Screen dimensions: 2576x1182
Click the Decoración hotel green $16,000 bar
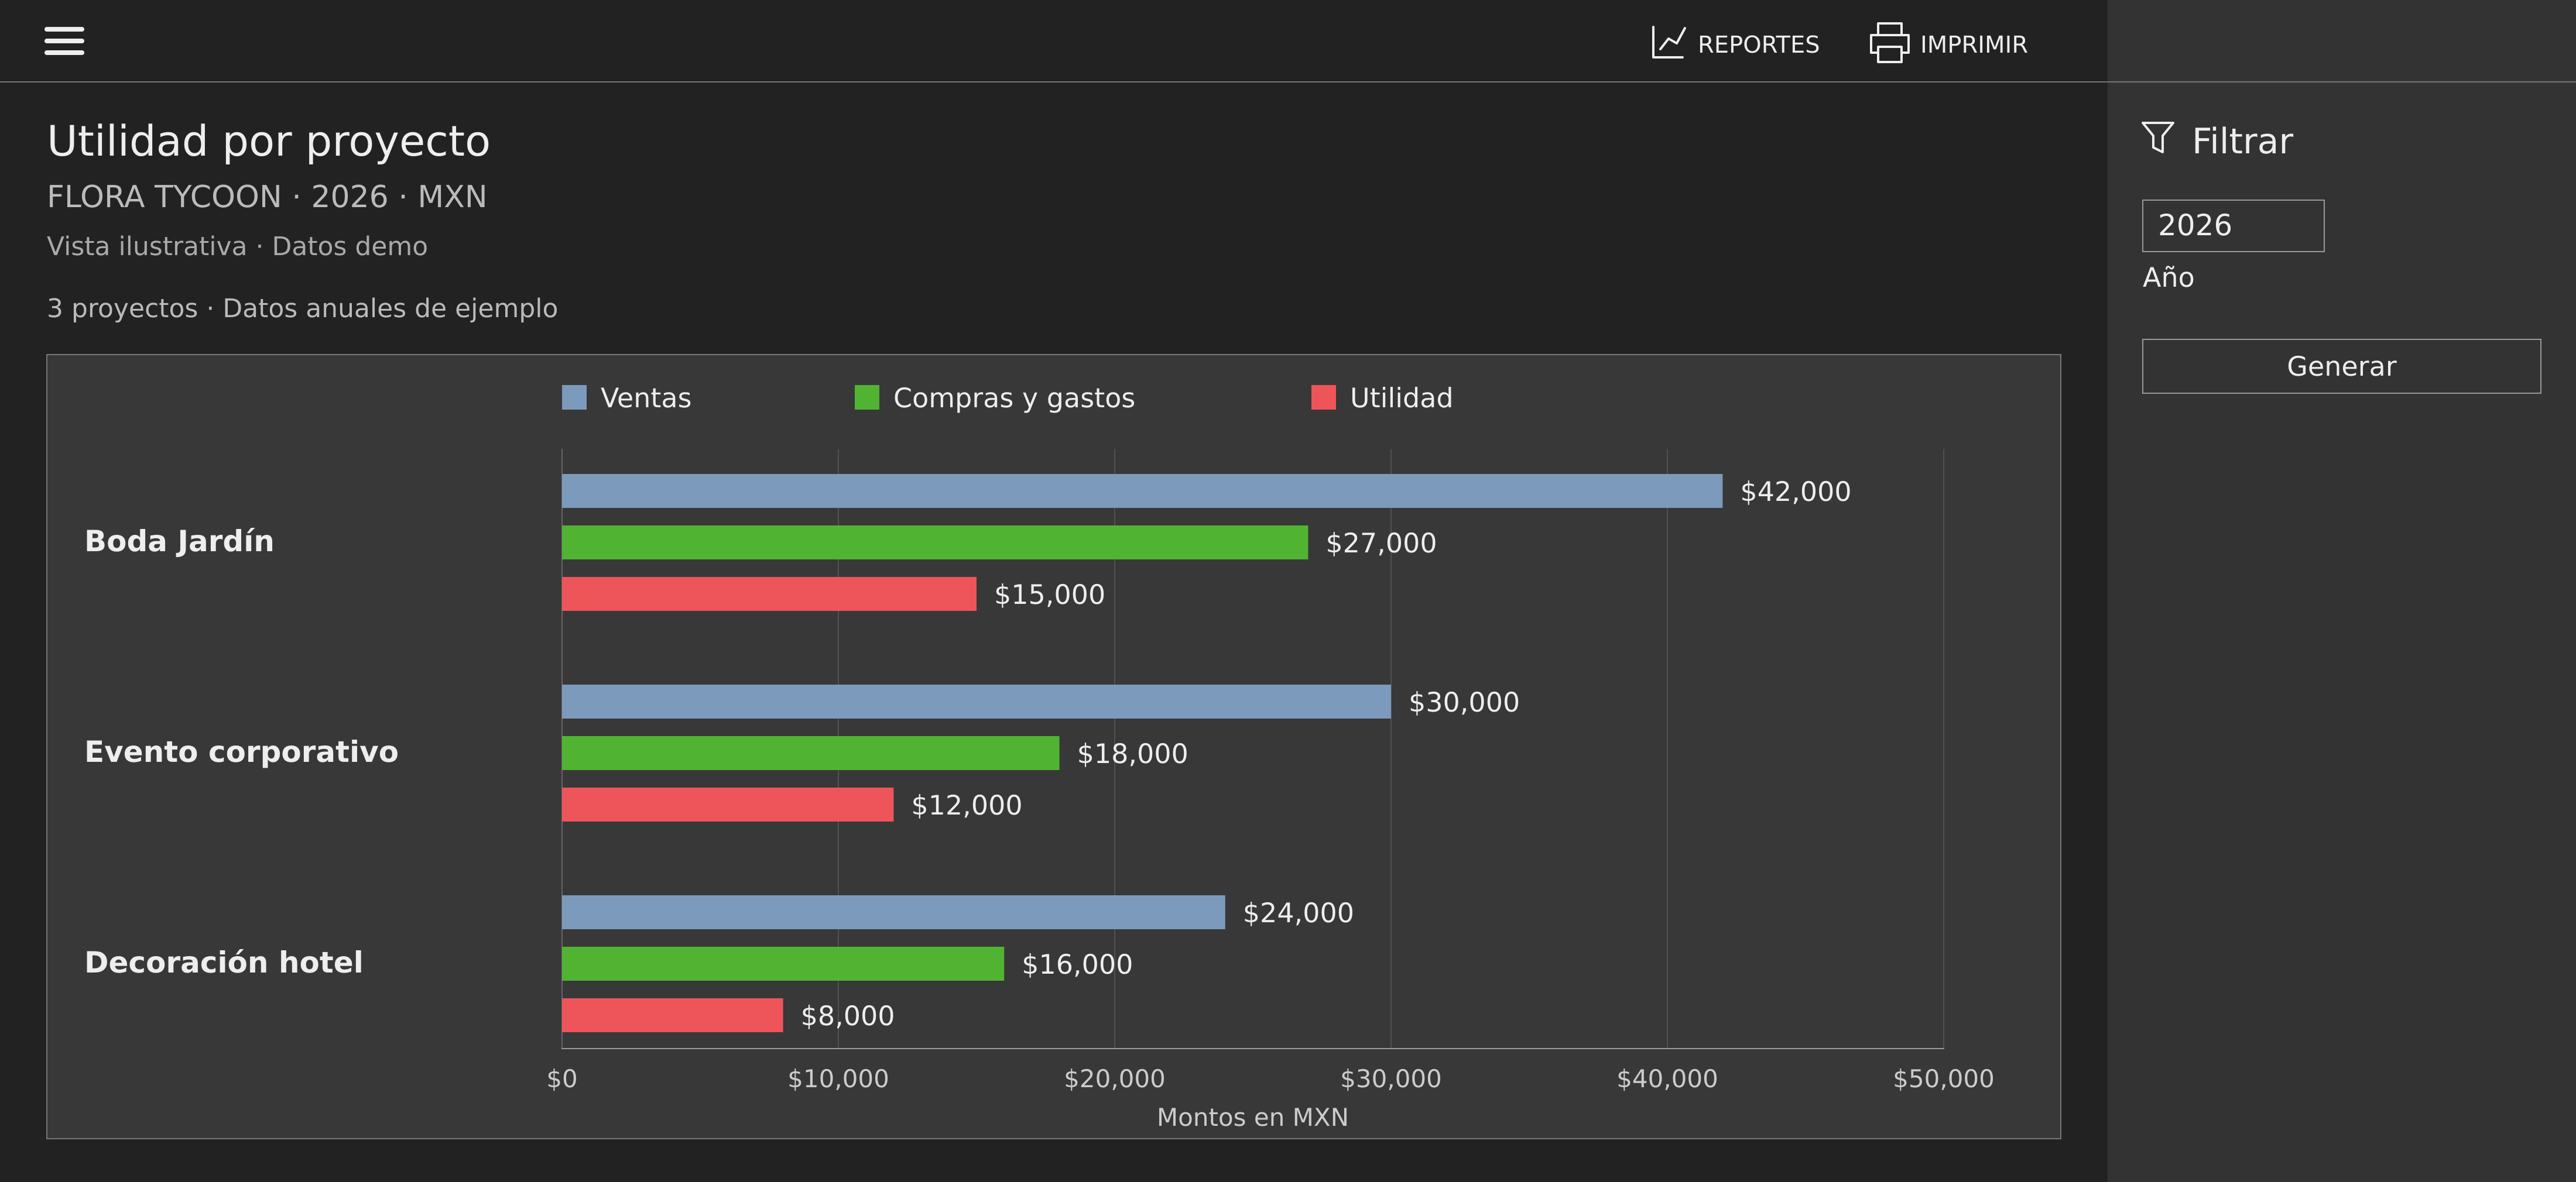pos(783,964)
